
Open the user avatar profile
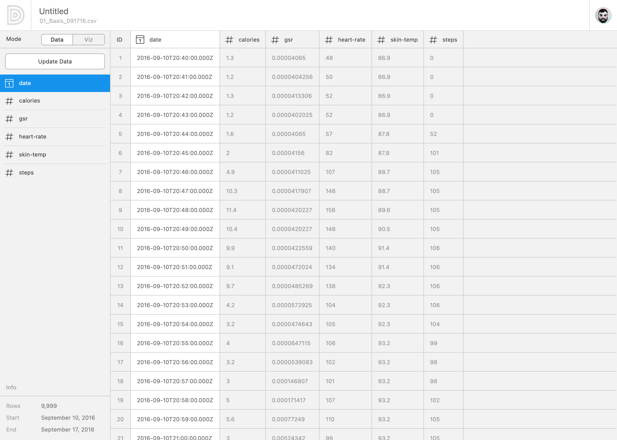603,15
